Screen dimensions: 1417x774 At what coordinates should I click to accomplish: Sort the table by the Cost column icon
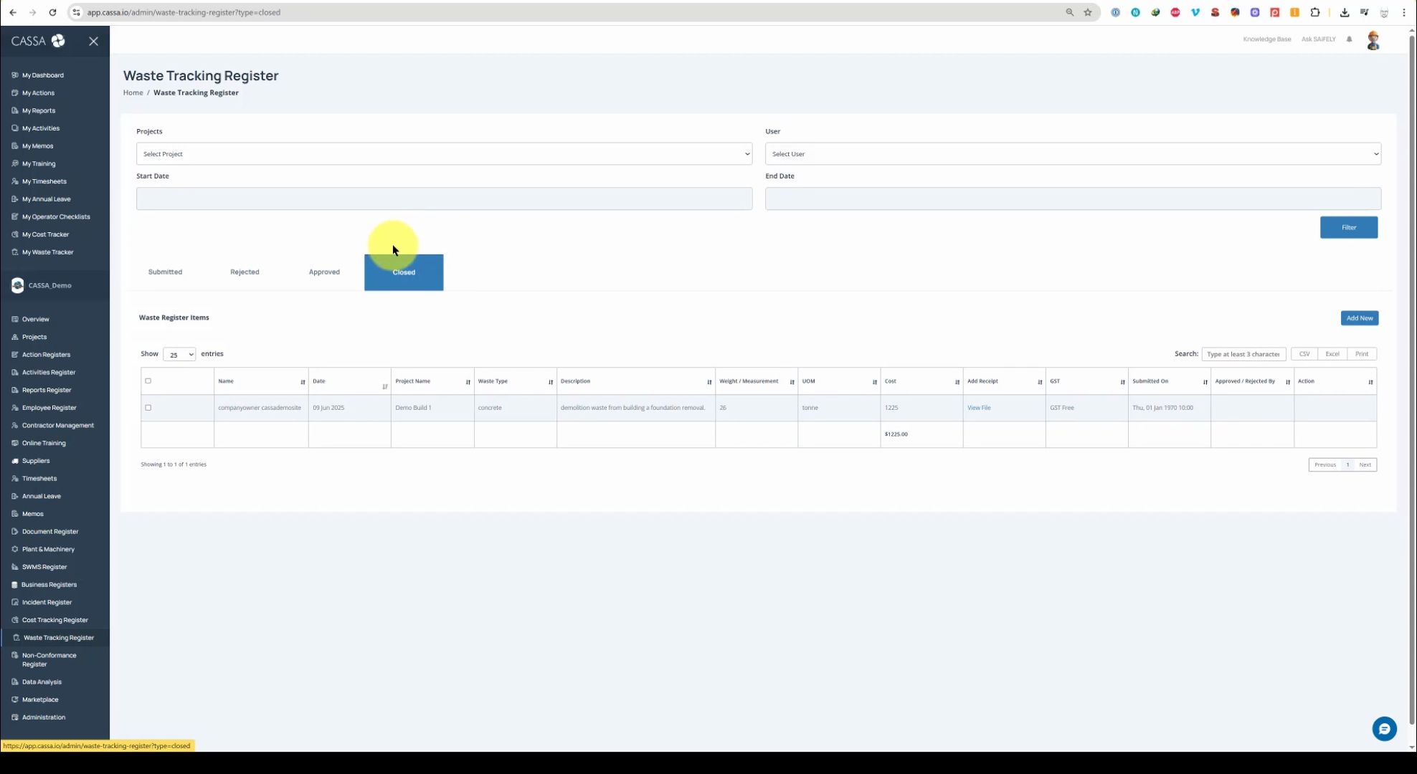click(957, 382)
